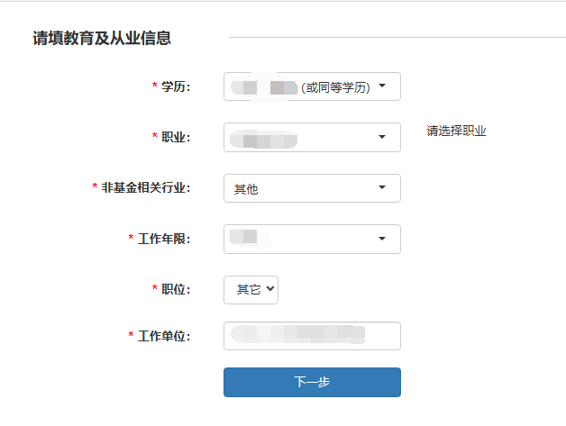
Task: Click the caret arrow in 工作年限 field
Action: (x=382, y=239)
